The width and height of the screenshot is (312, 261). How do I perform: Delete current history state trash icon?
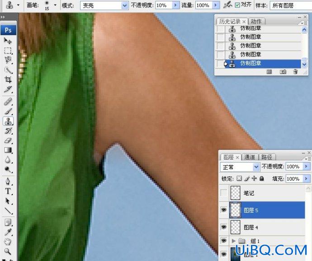coord(295,71)
